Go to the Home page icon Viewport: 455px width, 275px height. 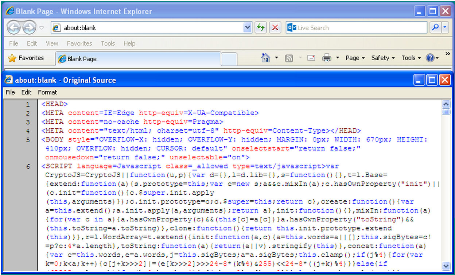click(266, 58)
